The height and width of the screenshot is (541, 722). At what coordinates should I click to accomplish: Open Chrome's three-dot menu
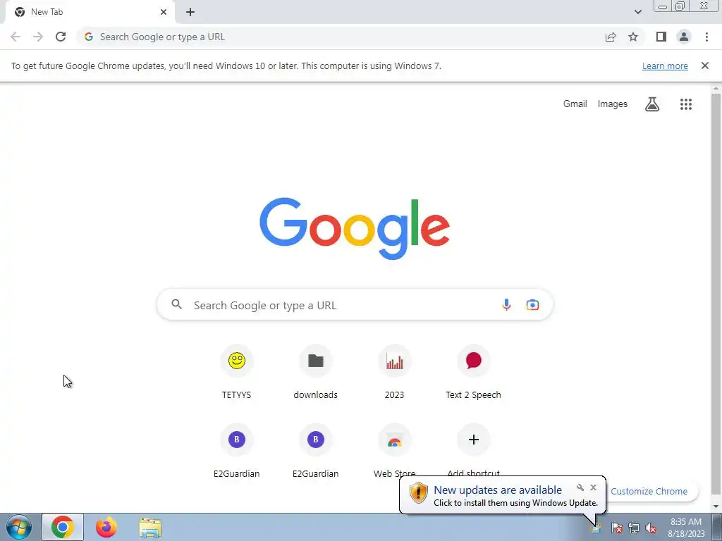click(x=706, y=37)
